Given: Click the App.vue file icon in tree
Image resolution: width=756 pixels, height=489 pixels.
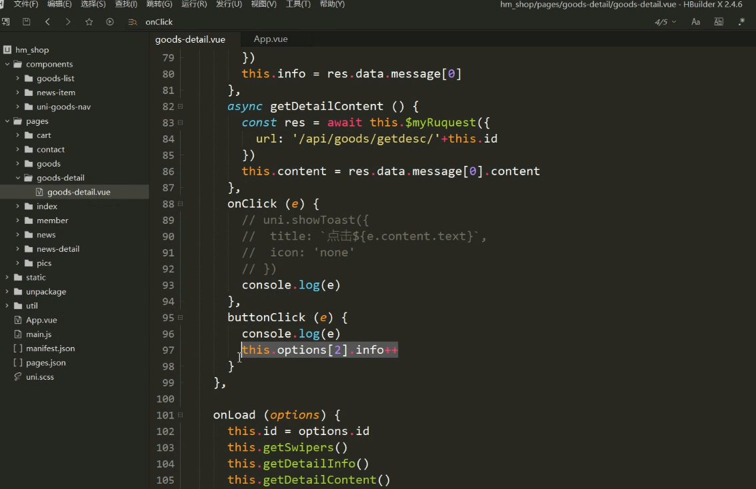Looking at the screenshot, I should tap(18, 320).
